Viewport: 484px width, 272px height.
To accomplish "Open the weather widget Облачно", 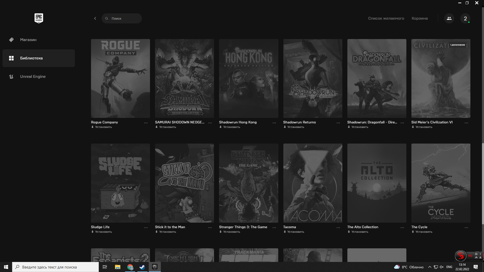I will [409, 267].
